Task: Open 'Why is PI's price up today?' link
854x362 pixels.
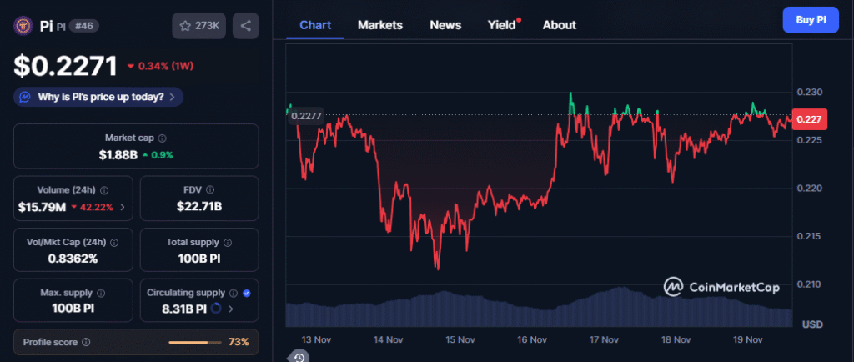Action: click(98, 97)
